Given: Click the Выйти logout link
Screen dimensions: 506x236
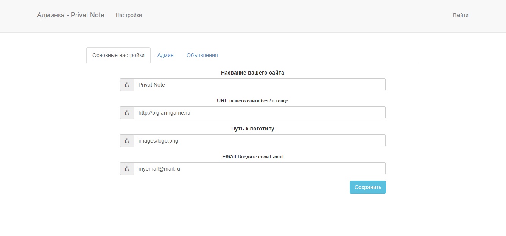Looking at the screenshot, I should pos(461,15).
